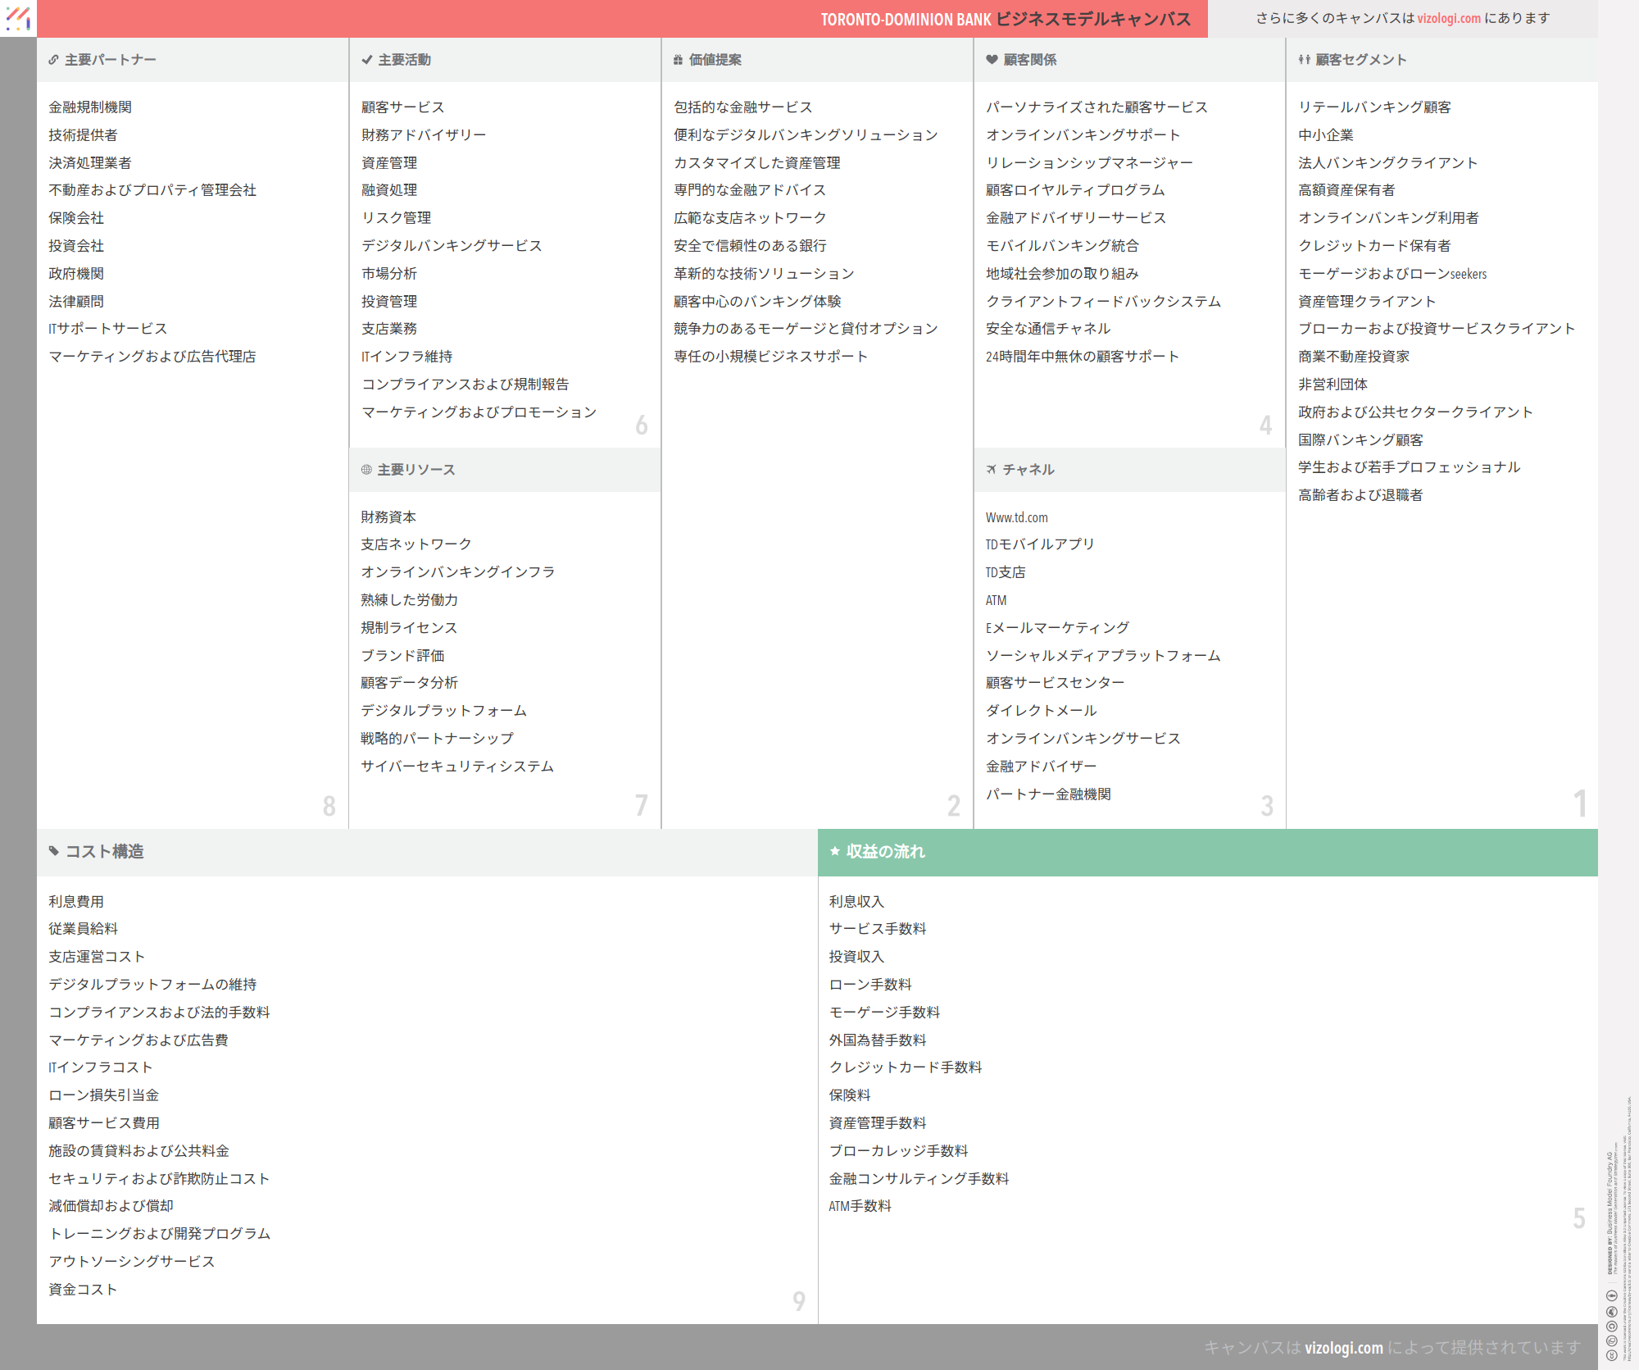
Task: Click the airplane icon beside チャネル
Action: point(992,470)
